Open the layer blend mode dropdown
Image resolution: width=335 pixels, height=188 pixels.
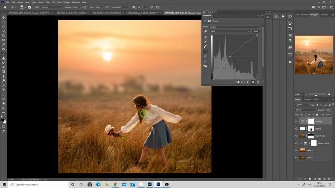305,110
